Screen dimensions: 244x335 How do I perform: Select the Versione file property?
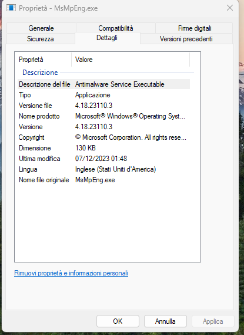click(35, 106)
